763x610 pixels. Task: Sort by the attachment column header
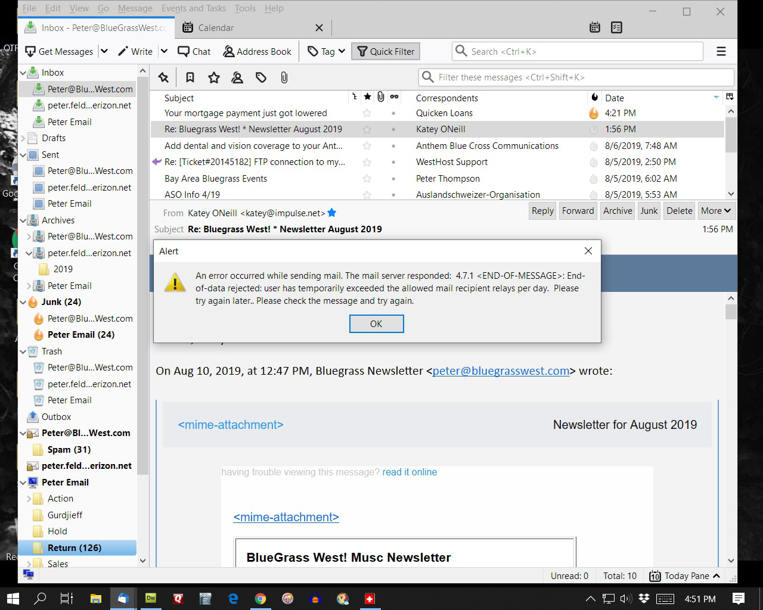380,97
